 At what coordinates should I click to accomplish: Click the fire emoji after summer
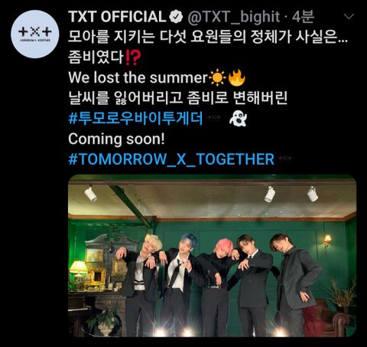tap(237, 77)
